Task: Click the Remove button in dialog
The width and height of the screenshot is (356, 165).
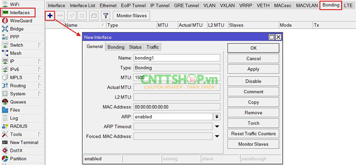Action: 253,113
